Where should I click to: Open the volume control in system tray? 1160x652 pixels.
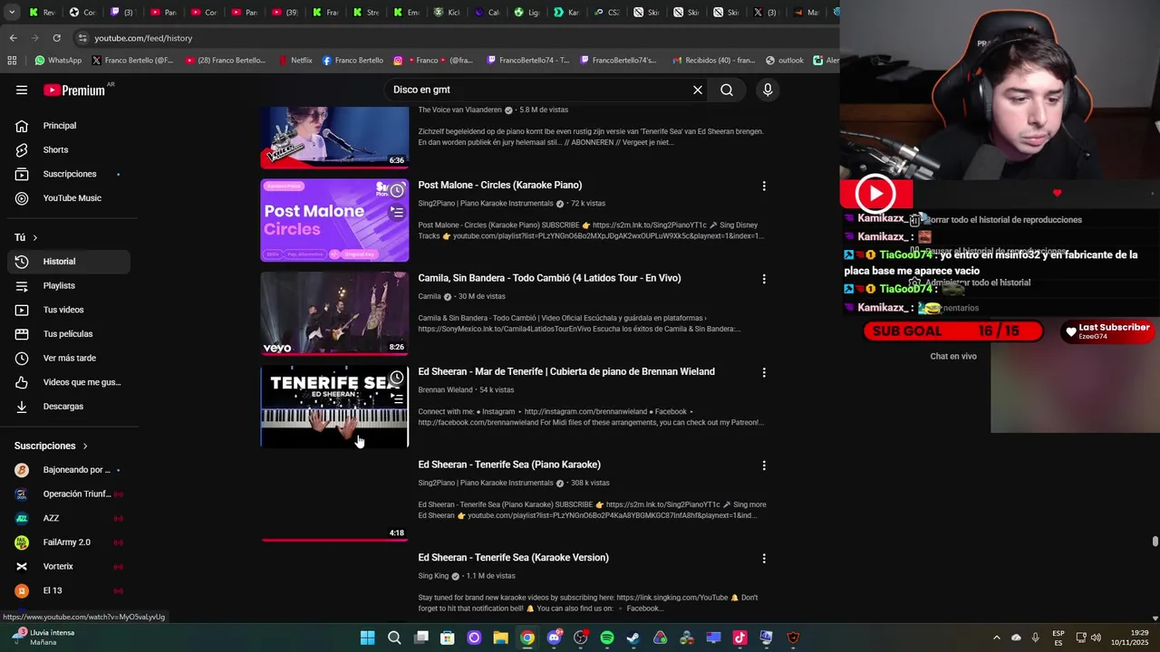pyautogui.click(x=1096, y=638)
